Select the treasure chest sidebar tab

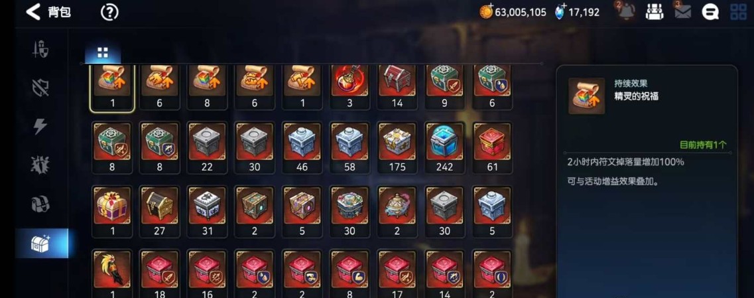tap(41, 243)
